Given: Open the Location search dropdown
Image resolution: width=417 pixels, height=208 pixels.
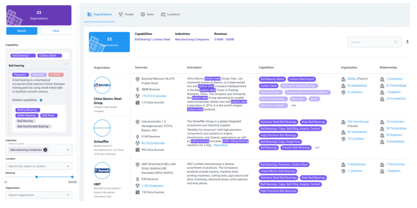Looking at the screenshot, I should click(x=68, y=166).
